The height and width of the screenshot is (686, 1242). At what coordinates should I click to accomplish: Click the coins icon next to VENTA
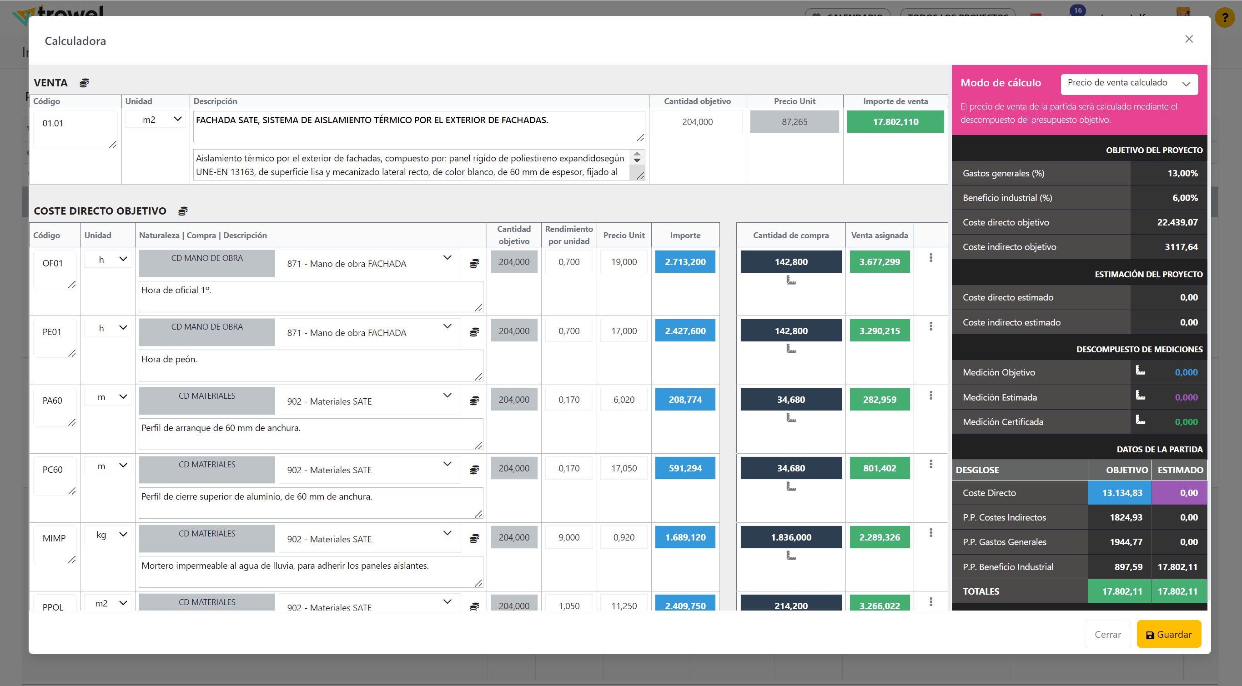[84, 83]
